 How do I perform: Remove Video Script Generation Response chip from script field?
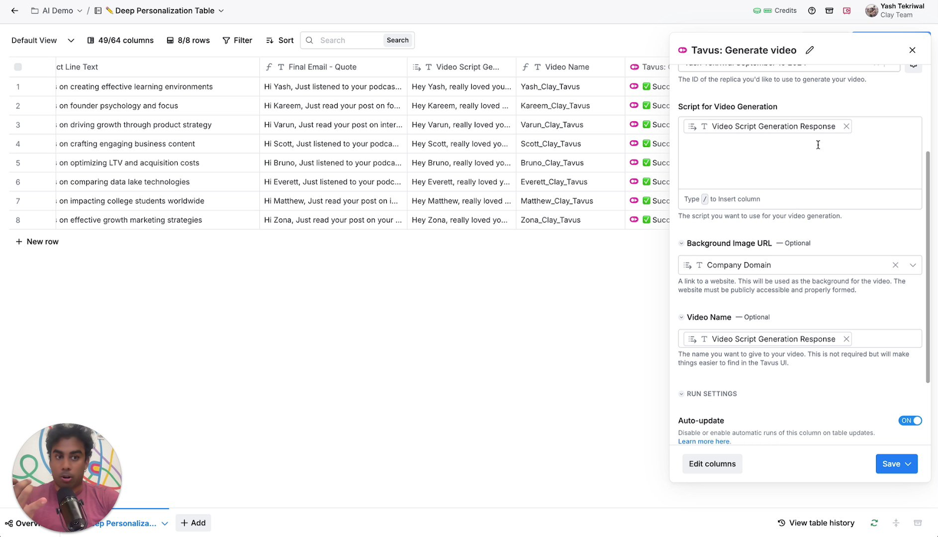click(847, 126)
